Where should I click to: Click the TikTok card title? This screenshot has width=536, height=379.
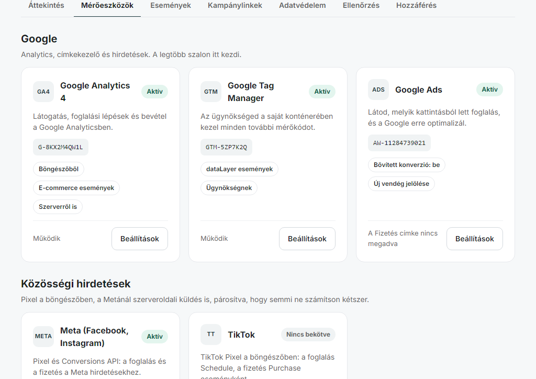tap(241, 335)
